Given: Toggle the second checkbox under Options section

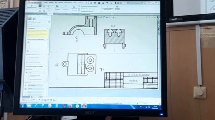Looking at the screenshot, I should click(x=29, y=79).
